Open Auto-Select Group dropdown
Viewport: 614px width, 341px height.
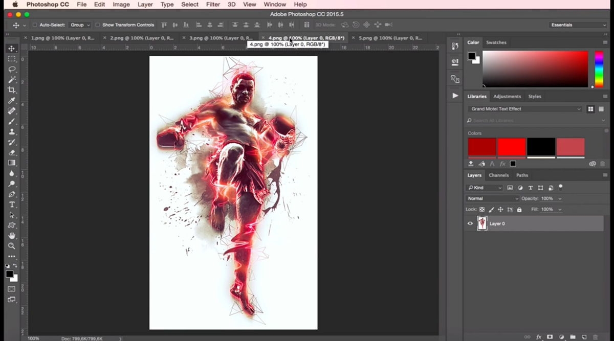point(80,25)
